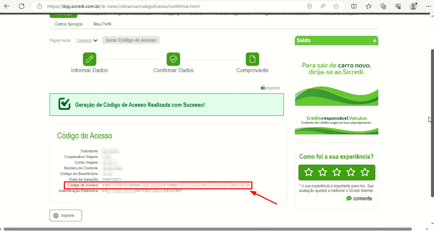Click the comente speech bubble icon
This screenshot has width=434, height=231.
349,198
